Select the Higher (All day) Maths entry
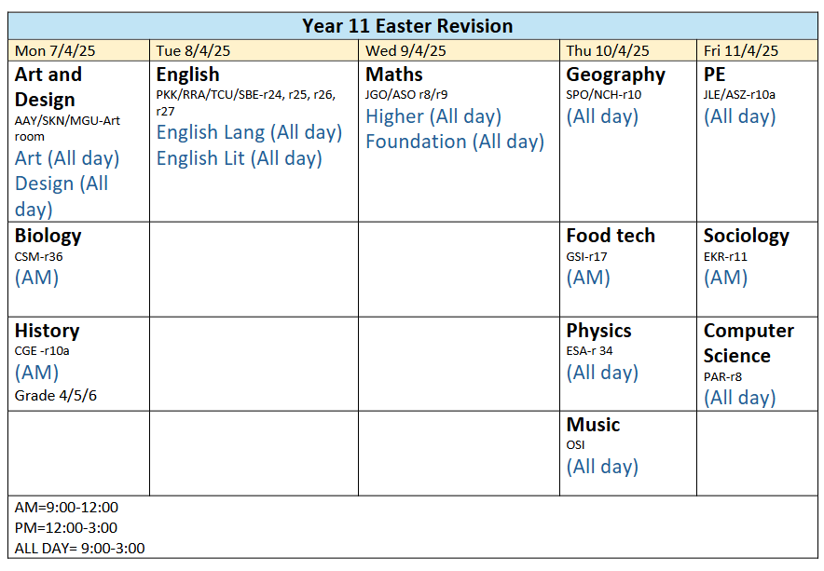824x571 pixels. coord(433,116)
